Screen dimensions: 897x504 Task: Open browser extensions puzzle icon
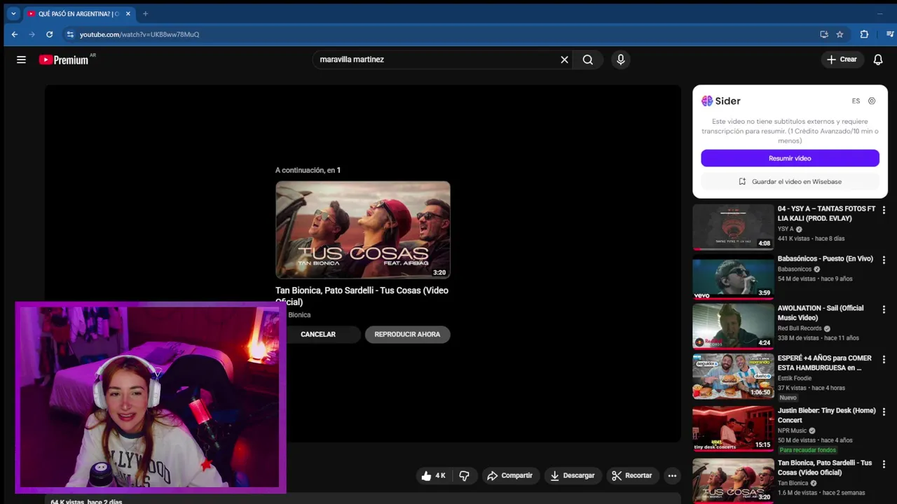click(x=864, y=34)
